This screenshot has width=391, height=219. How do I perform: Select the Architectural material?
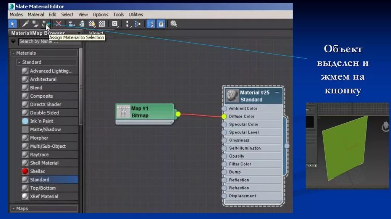coord(49,79)
